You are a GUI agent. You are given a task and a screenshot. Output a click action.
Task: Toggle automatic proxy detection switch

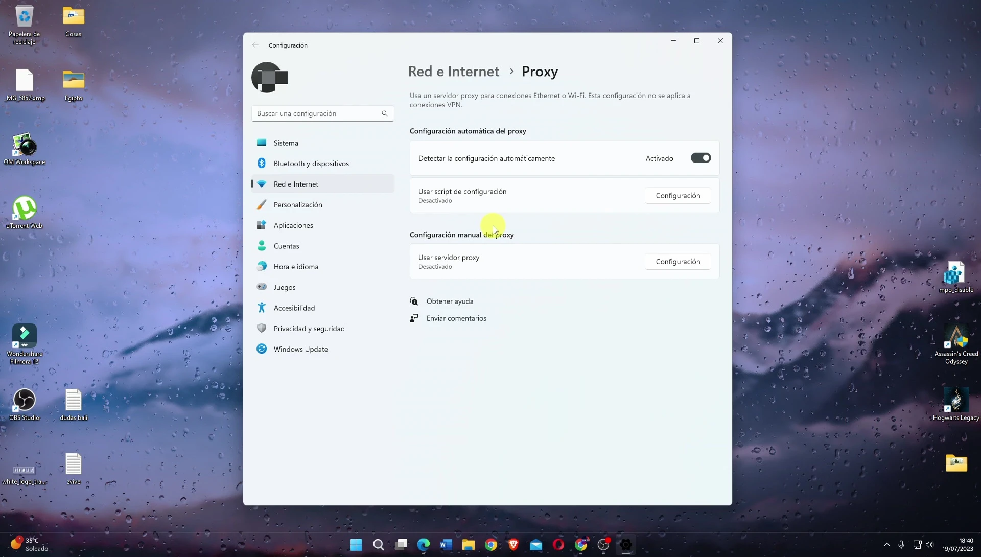[700, 158]
